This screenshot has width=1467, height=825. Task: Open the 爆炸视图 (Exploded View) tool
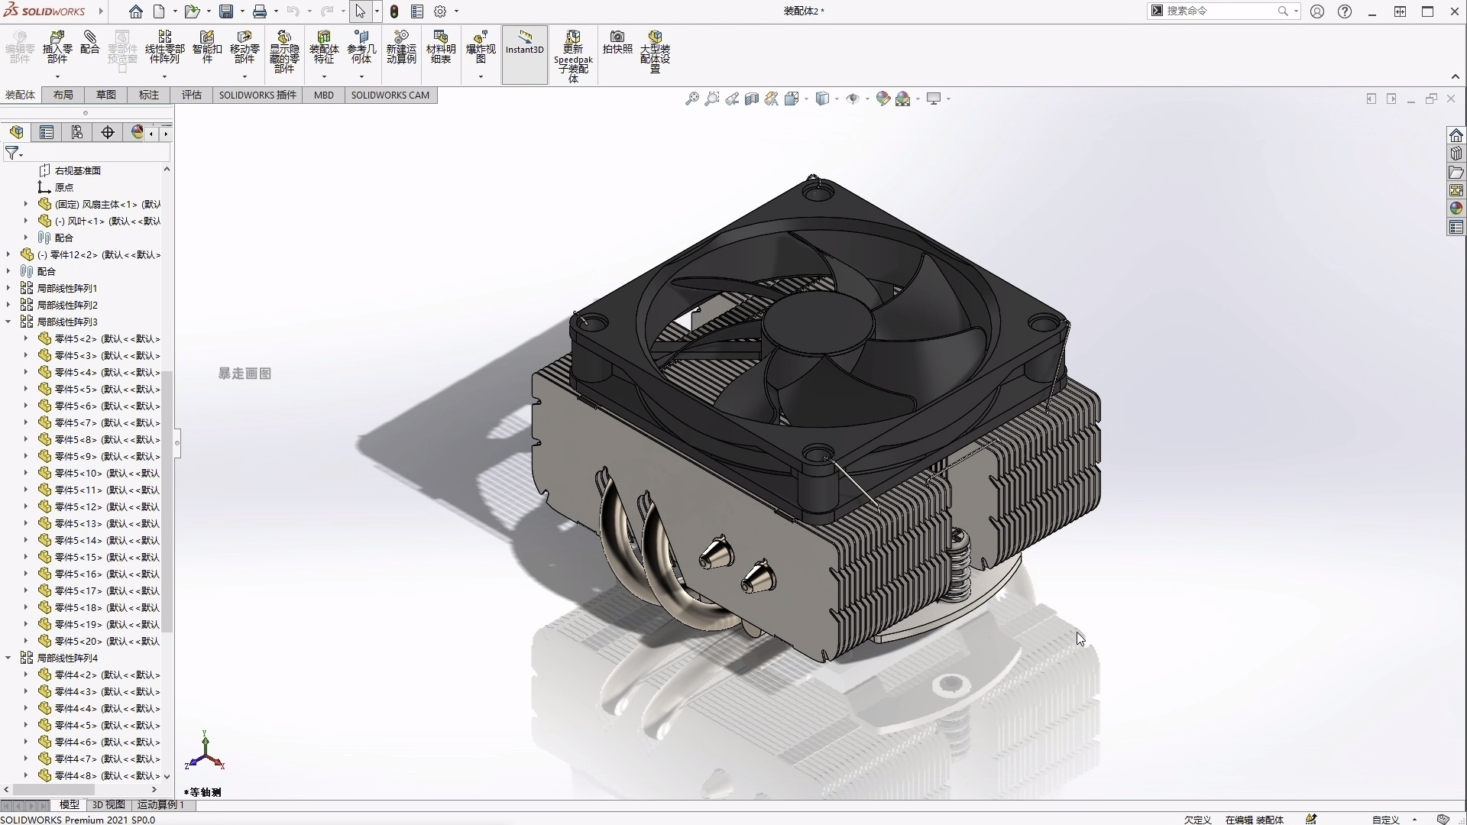coord(480,47)
